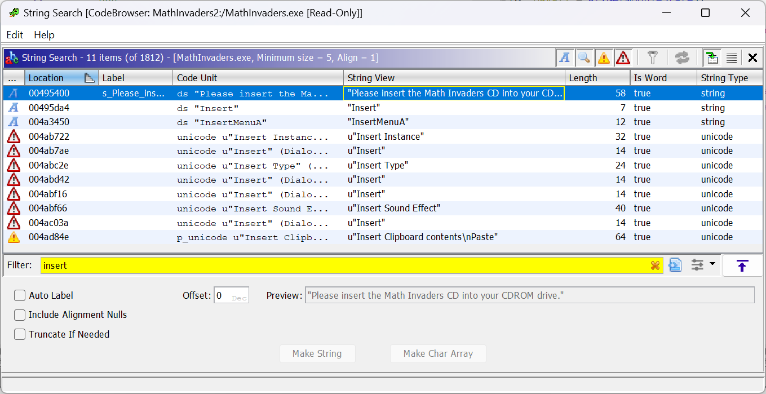The image size is (766, 394).
Task: Check Include Alignment Nulls
Action: tap(20, 315)
